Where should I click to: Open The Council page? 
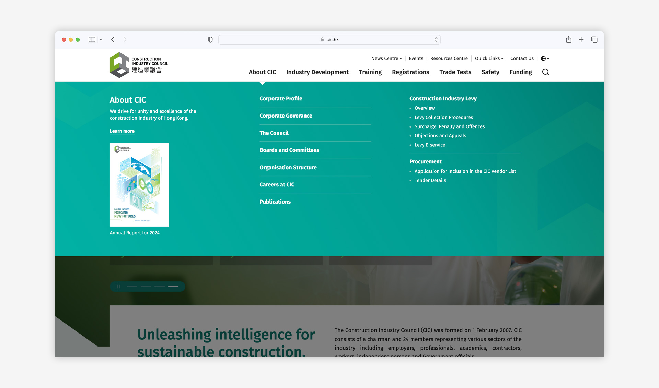tap(274, 133)
